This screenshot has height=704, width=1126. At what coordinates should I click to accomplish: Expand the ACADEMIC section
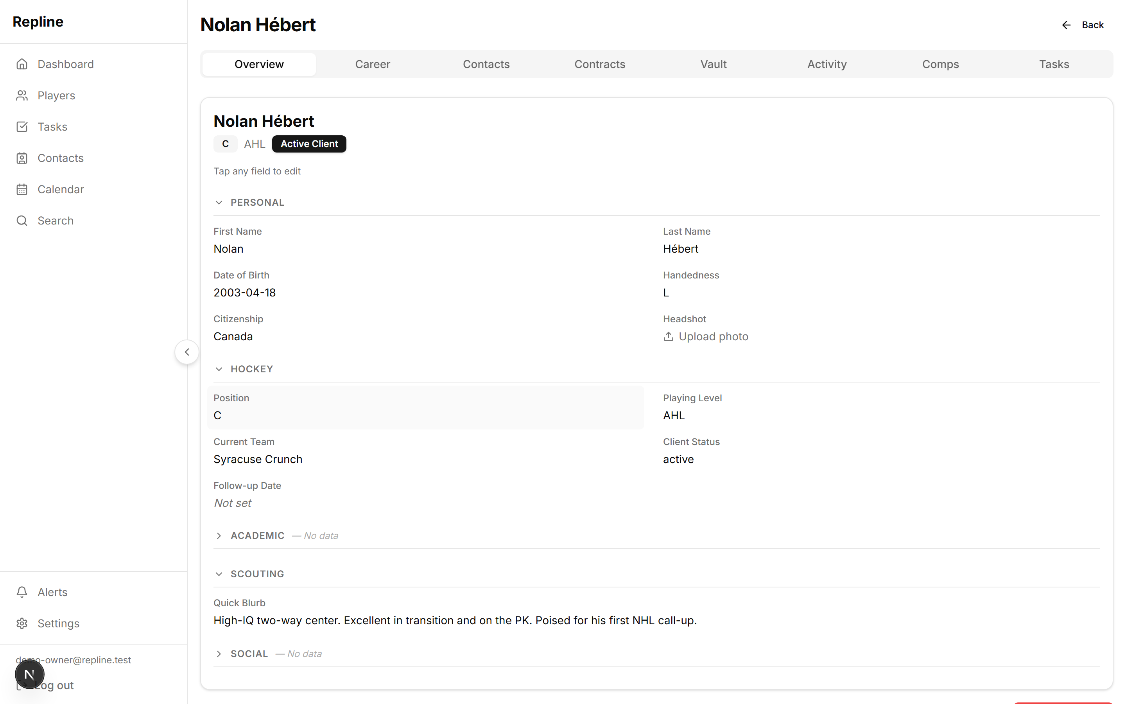point(220,535)
